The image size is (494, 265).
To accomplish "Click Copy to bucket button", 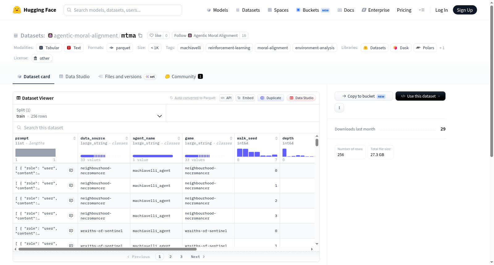I will pos(364,96).
